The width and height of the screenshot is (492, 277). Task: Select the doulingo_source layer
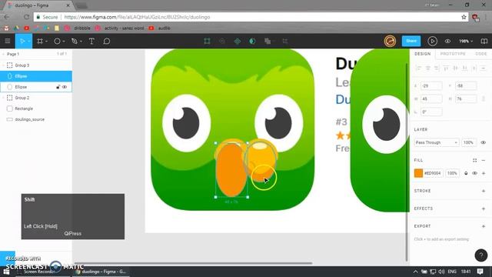[36, 120]
